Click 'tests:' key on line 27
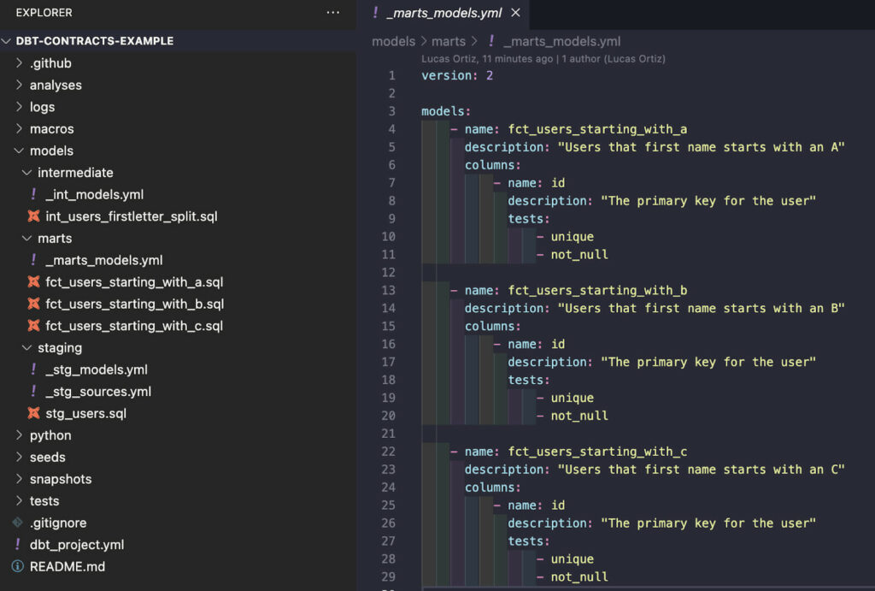The width and height of the screenshot is (875, 591). click(528, 541)
